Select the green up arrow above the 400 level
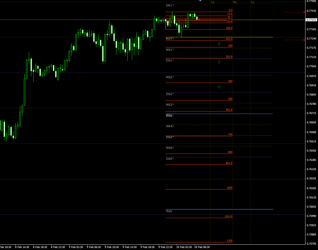The image size is (318, 250). pyautogui.click(x=219, y=87)
